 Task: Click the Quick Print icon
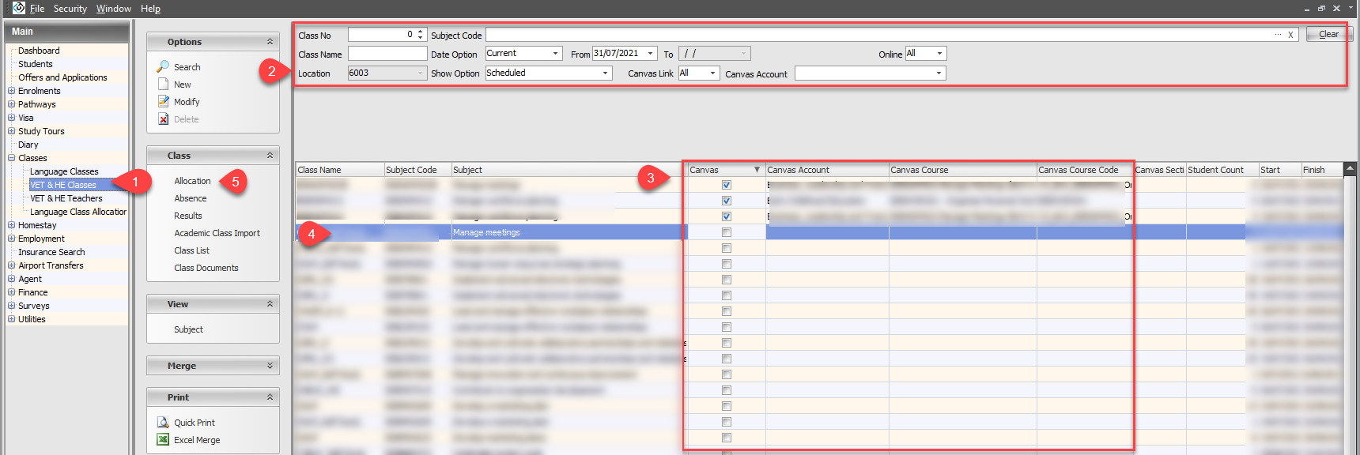[x=163, y=423]
